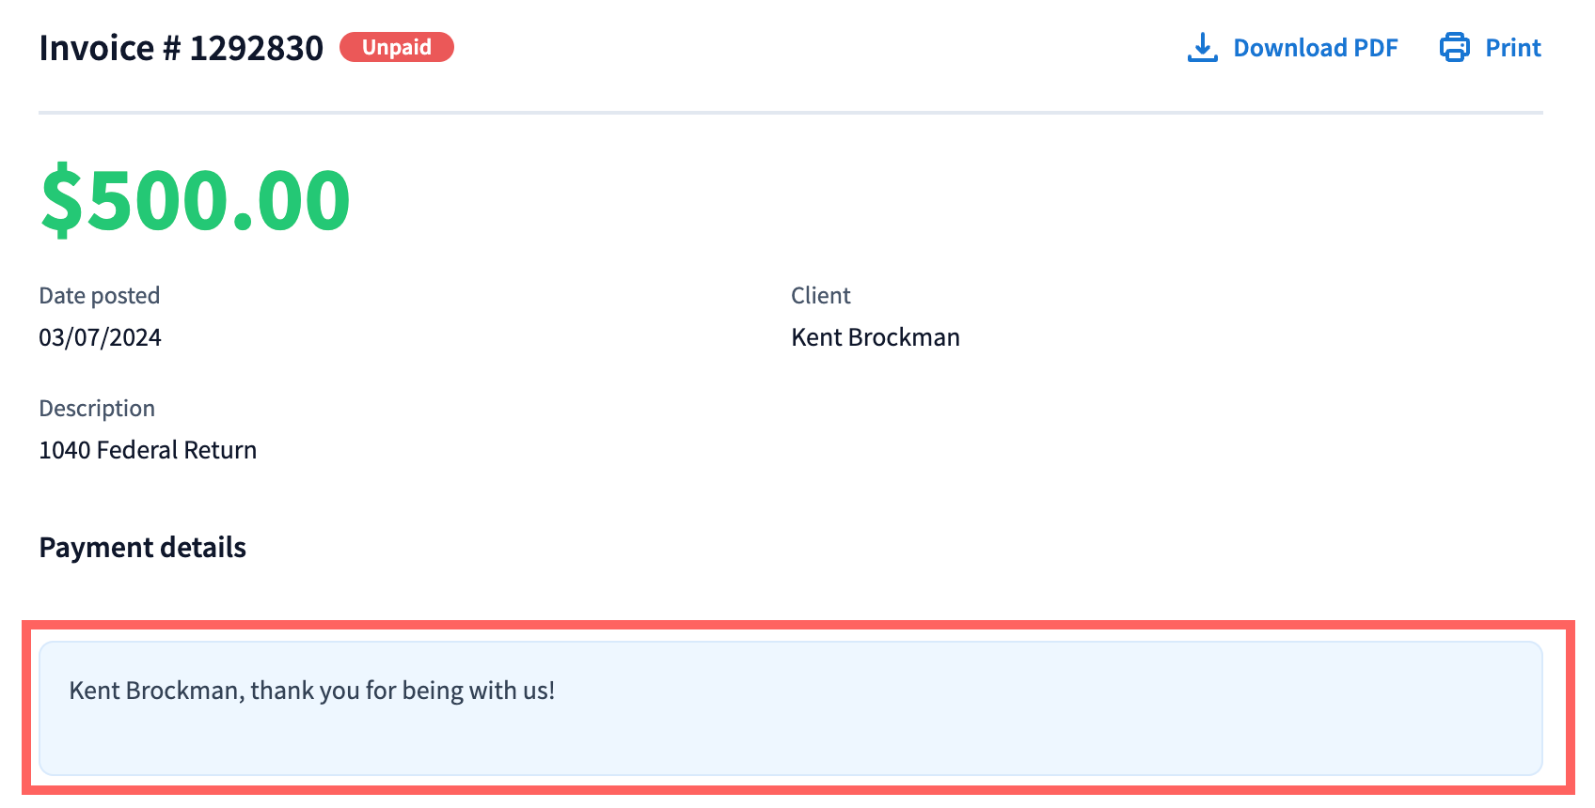Click the red Unpaid status badge
This screenshot has height=808, width=1595.
pyautogui.click(x=396, y=47)
